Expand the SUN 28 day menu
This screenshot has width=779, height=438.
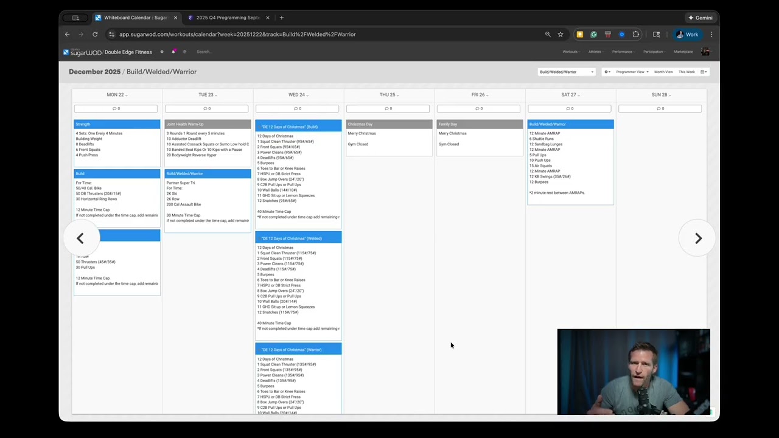click(661, 95)
